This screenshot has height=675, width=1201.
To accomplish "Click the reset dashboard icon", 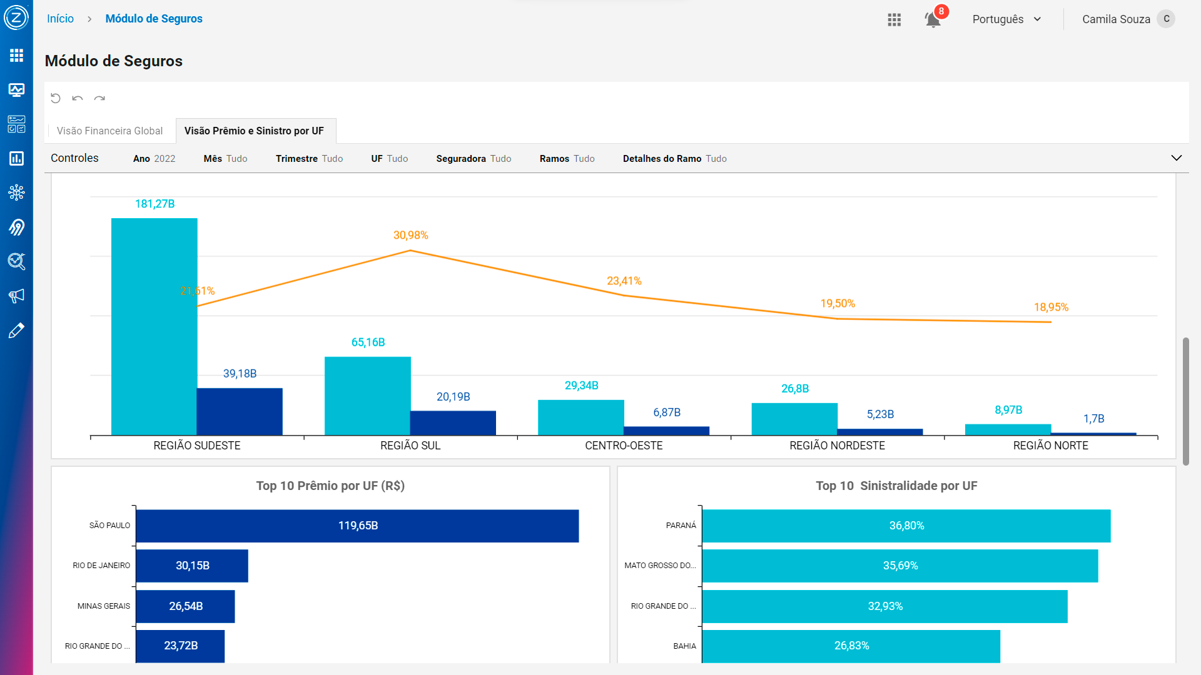I will coord(56,98).
